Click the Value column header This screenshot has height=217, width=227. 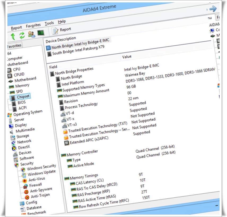(x=127, y=57)
